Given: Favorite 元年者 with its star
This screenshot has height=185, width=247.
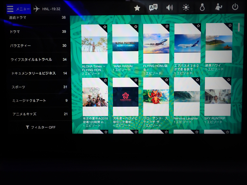Looking at the screenshot, I should [136, 80].
